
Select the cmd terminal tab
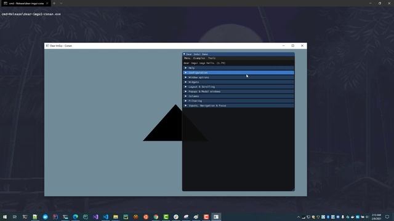(x=25, y=3)
